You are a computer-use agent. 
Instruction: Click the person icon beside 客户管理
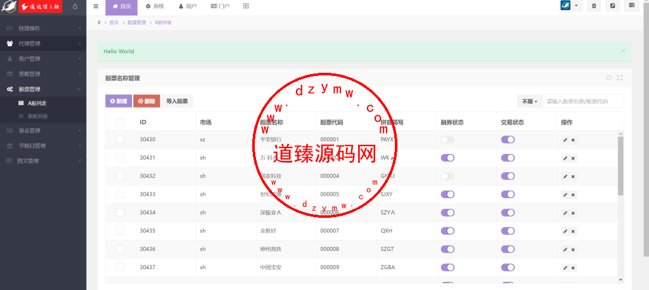click(x=10, y=59)
